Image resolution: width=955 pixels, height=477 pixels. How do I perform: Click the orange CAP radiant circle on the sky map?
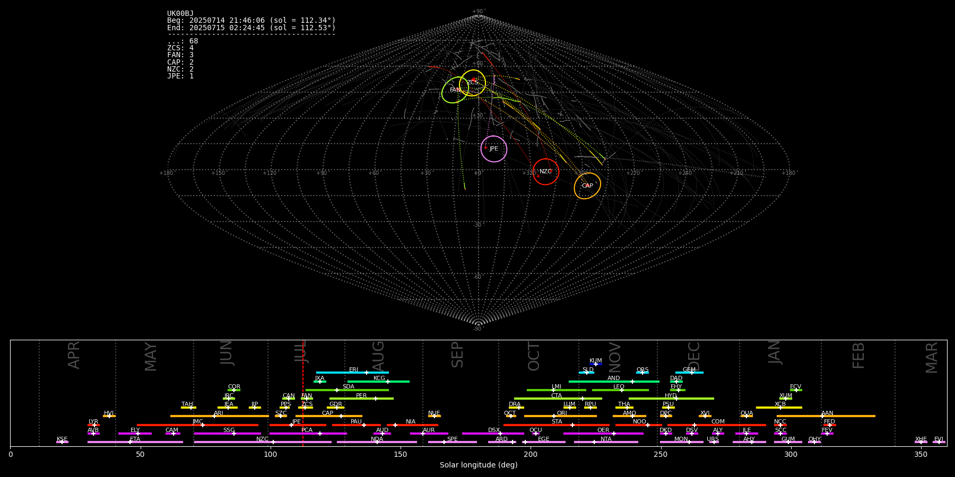[587, 186]
